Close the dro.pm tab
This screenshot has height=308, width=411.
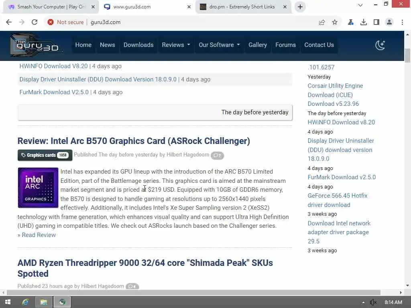(285, 7)
